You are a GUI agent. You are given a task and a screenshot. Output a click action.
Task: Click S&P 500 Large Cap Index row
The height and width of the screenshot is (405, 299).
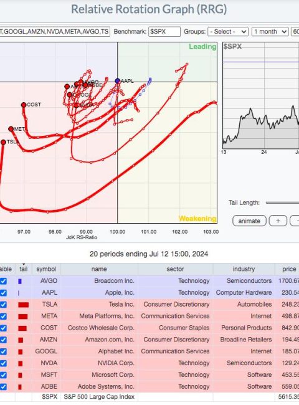pyautogui.click(x=149, y=397)
